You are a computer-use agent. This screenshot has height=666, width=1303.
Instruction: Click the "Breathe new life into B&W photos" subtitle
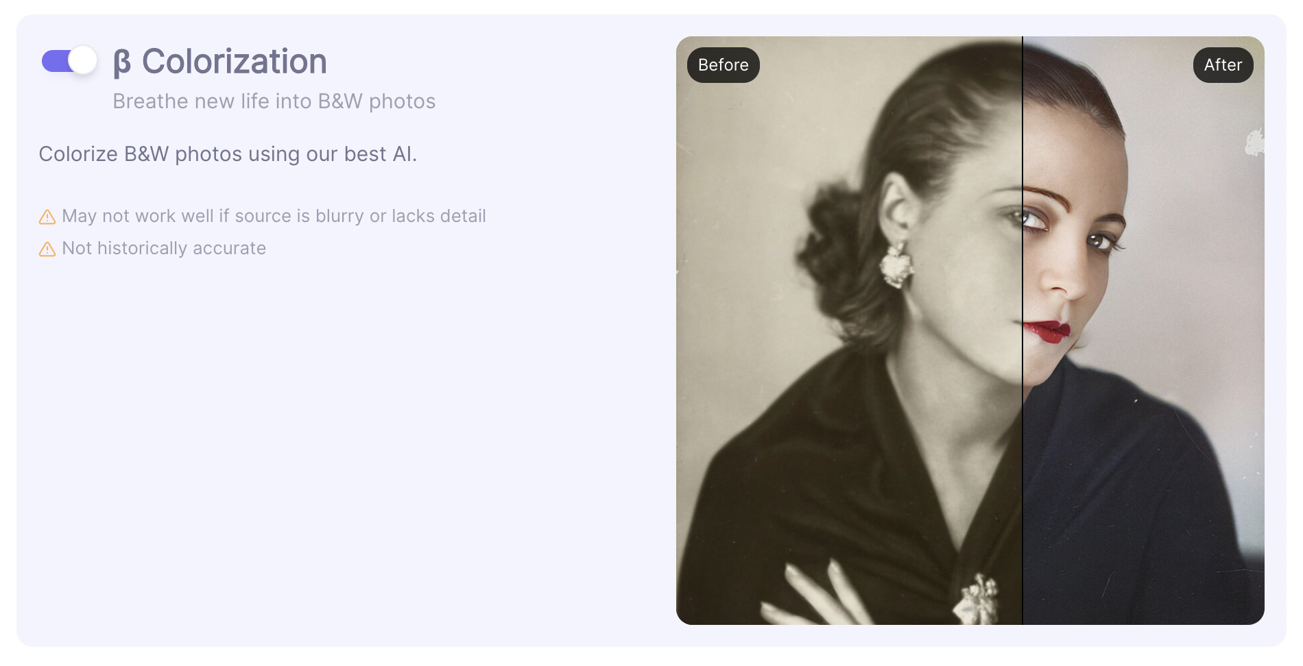click(274, 101)
